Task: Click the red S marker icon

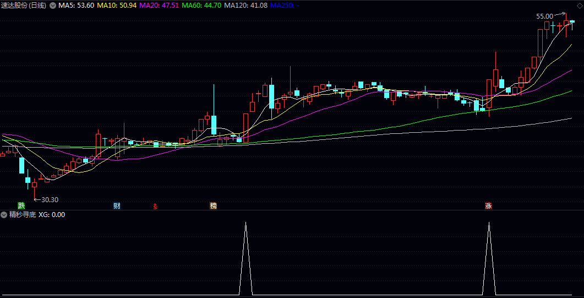Action: (x=155, y=206)
